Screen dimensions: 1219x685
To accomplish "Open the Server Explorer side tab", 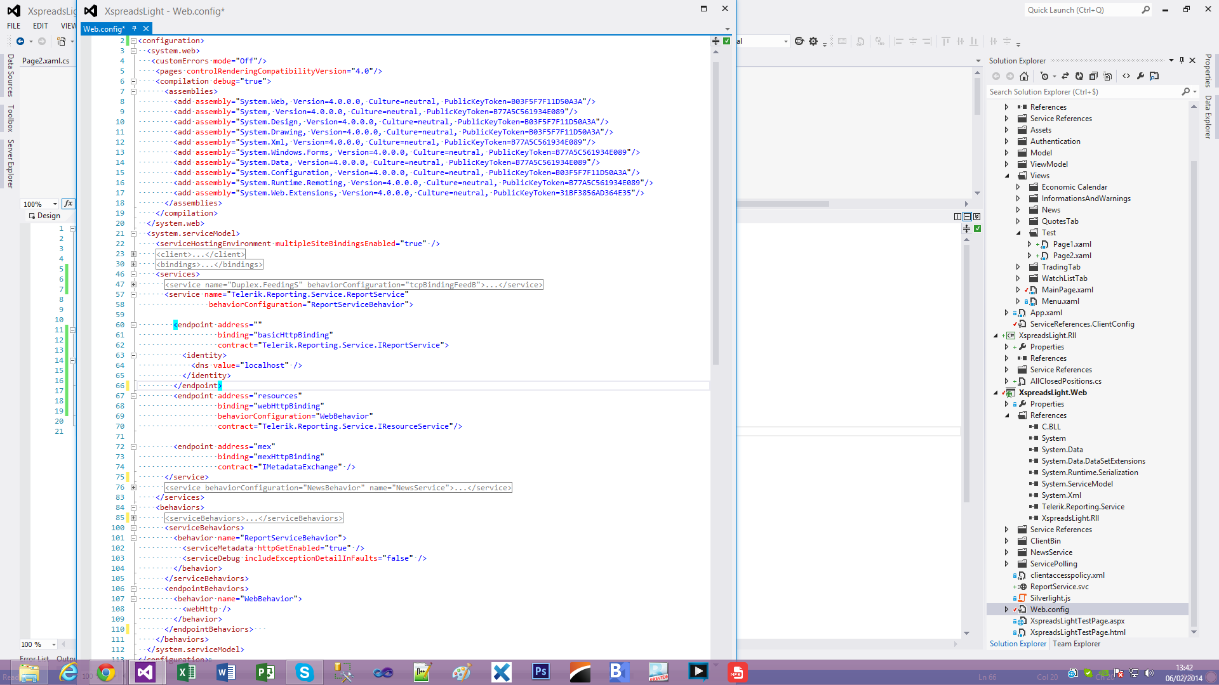I will point(10,164).
